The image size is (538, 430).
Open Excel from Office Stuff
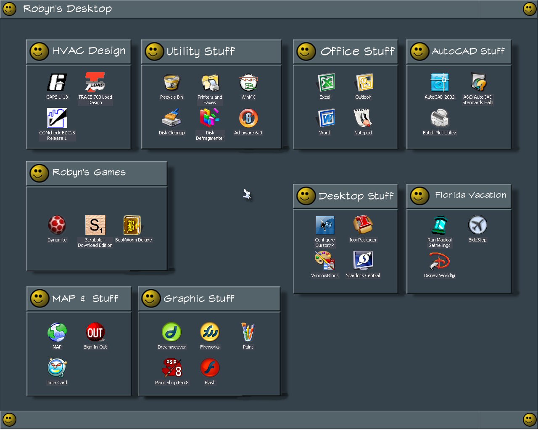coord(325,82)
